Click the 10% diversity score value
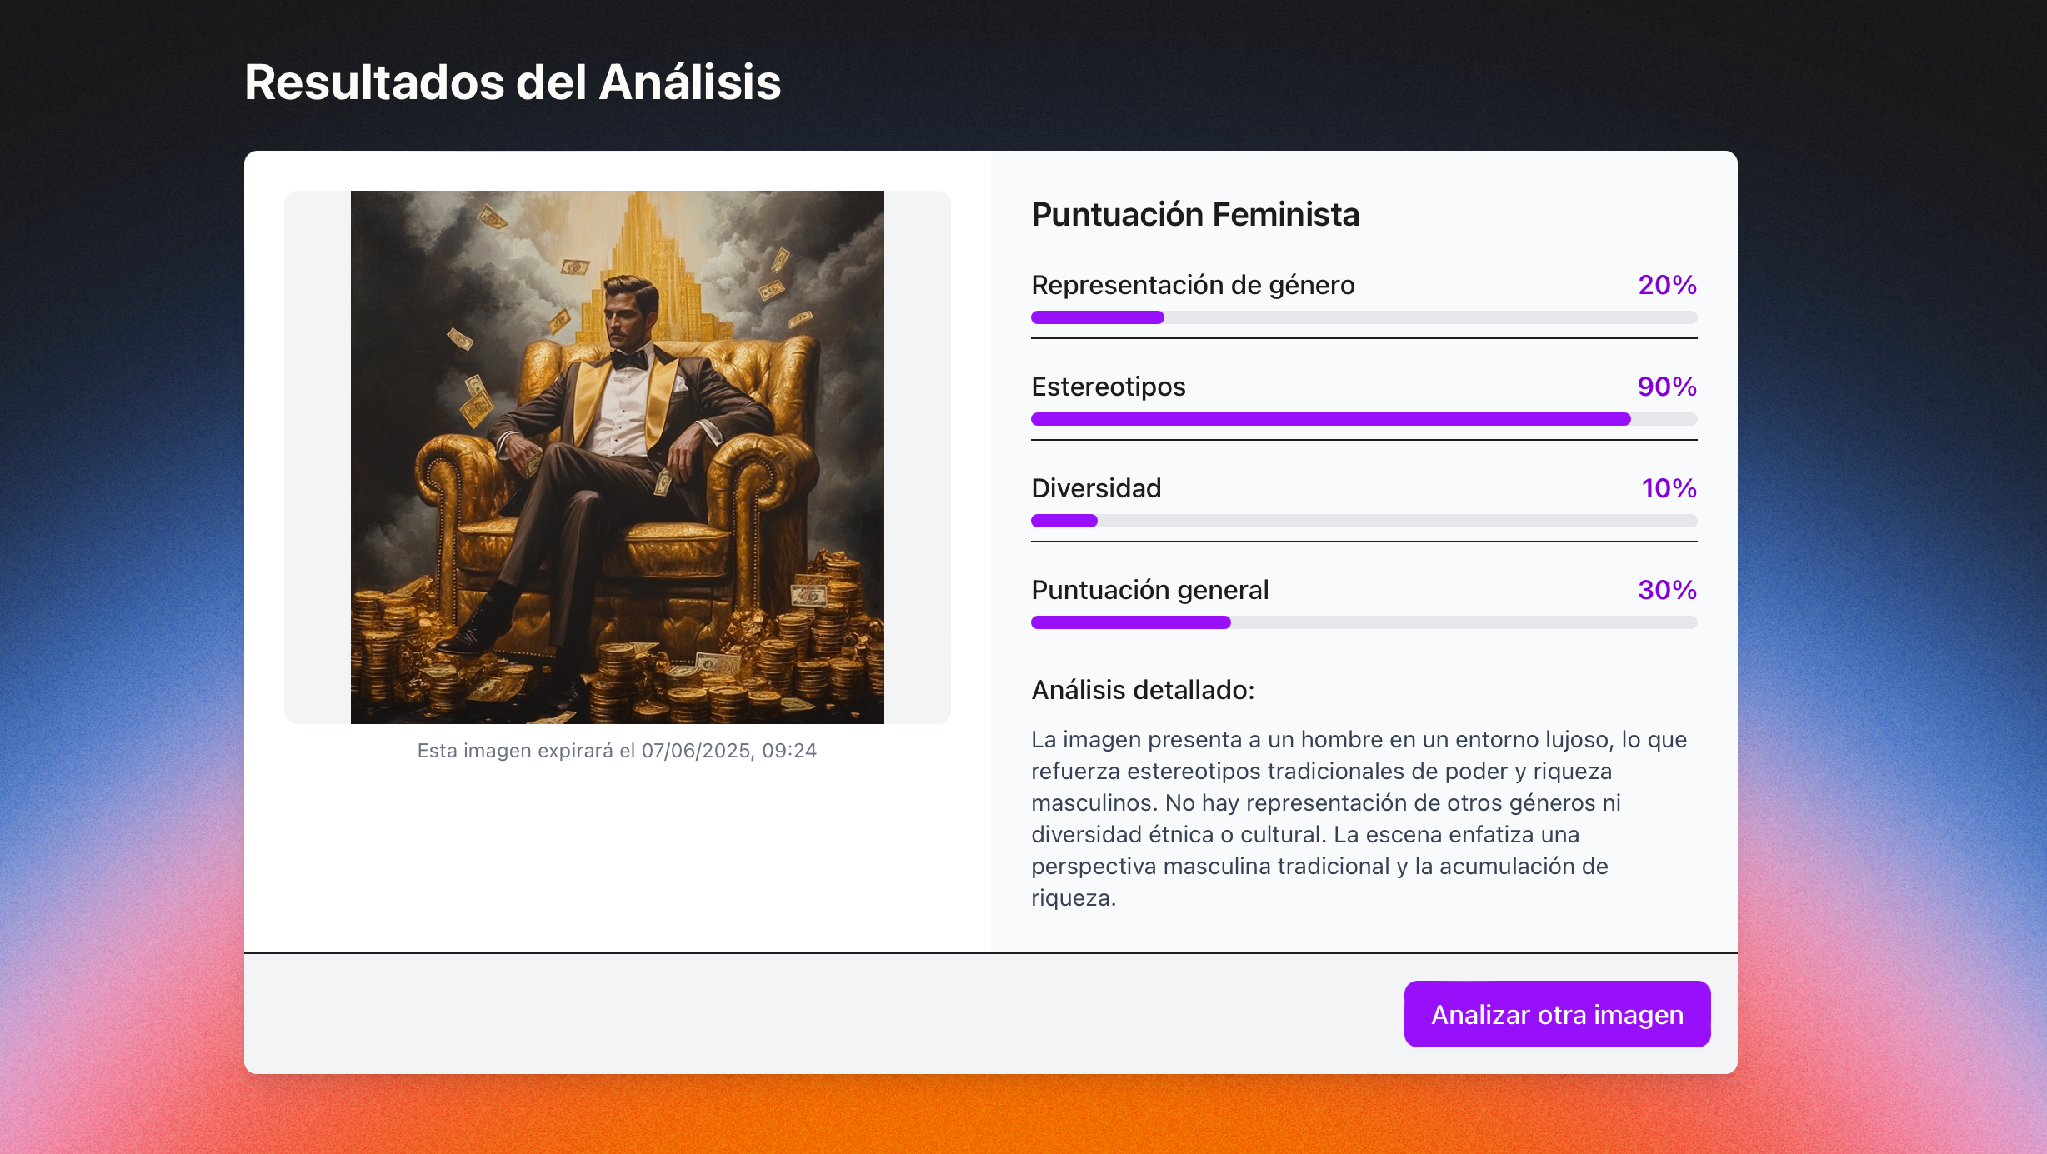This screenshot has height=1154, width=2047. click(1669, 488)
